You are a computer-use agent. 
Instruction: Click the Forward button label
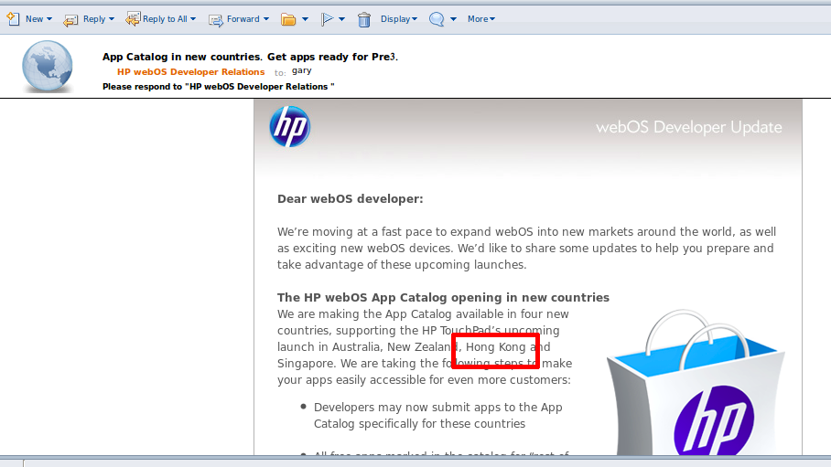pyautogui.click(x=243, y=19)
